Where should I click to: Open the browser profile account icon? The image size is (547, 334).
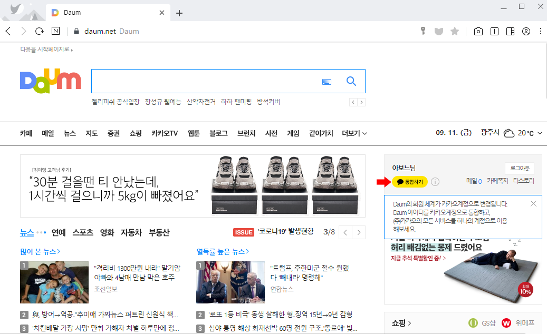click(x=526, y=31)
